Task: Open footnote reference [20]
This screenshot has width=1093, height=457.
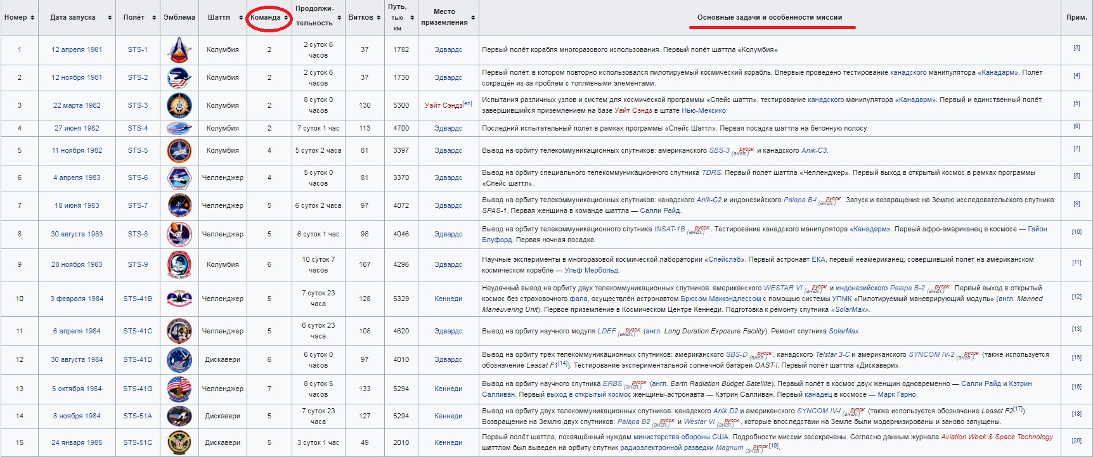Action: click(1077, 441)
